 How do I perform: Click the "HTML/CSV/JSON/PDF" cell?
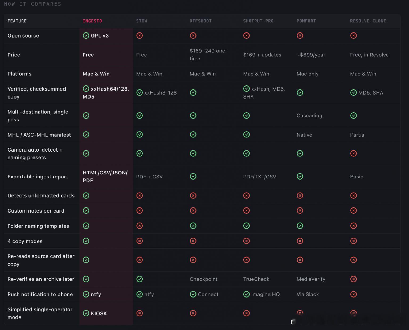[105, 177]
